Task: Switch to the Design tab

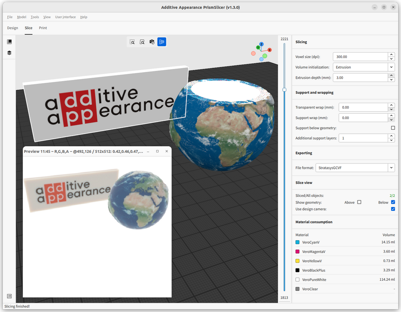Action: click(x=13, y=28)
